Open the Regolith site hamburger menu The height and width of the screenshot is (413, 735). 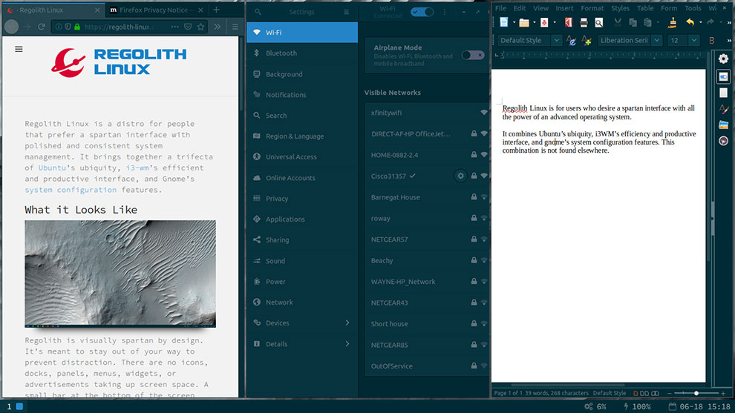tap(19, 49)
